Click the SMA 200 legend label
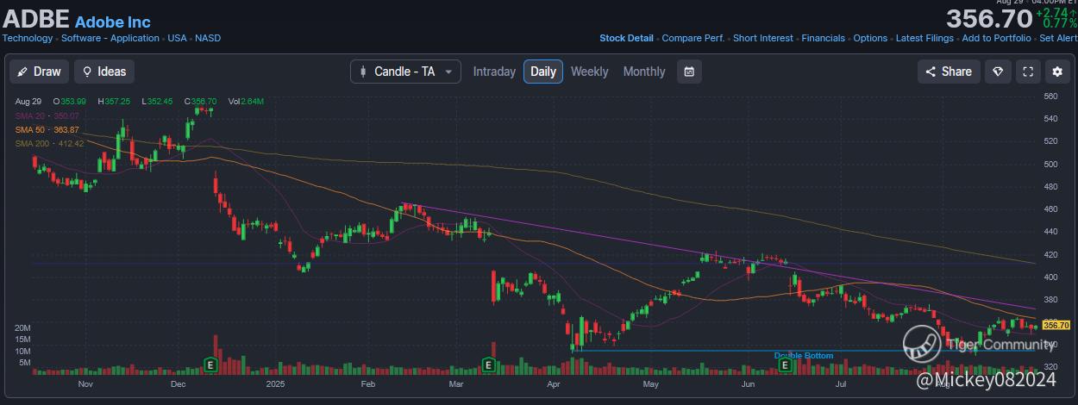The width and height of the screenshot is (1078, 405). coord(49,143)
